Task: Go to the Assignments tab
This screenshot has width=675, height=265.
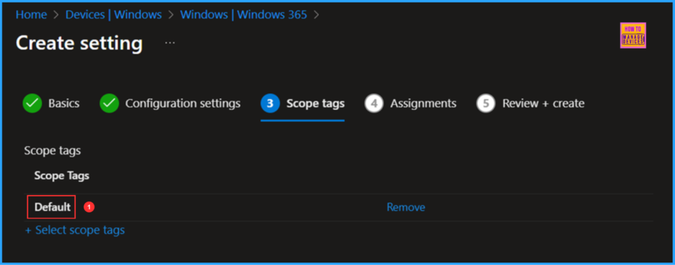Action: 423,103
